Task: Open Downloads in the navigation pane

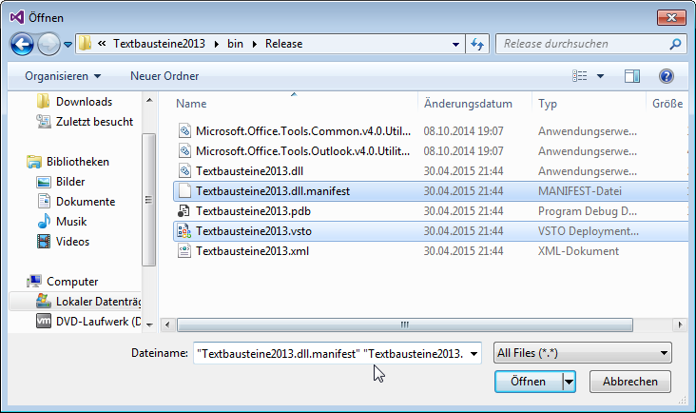Action: pyautogui.click(x=84, y=102)
